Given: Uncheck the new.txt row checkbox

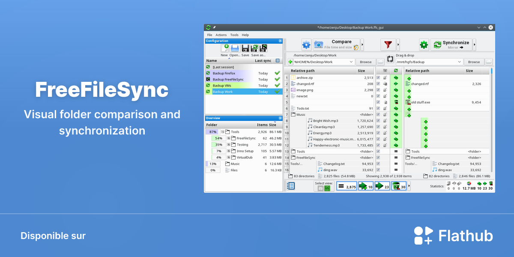Looking at the screenshot, I should 378,96.
